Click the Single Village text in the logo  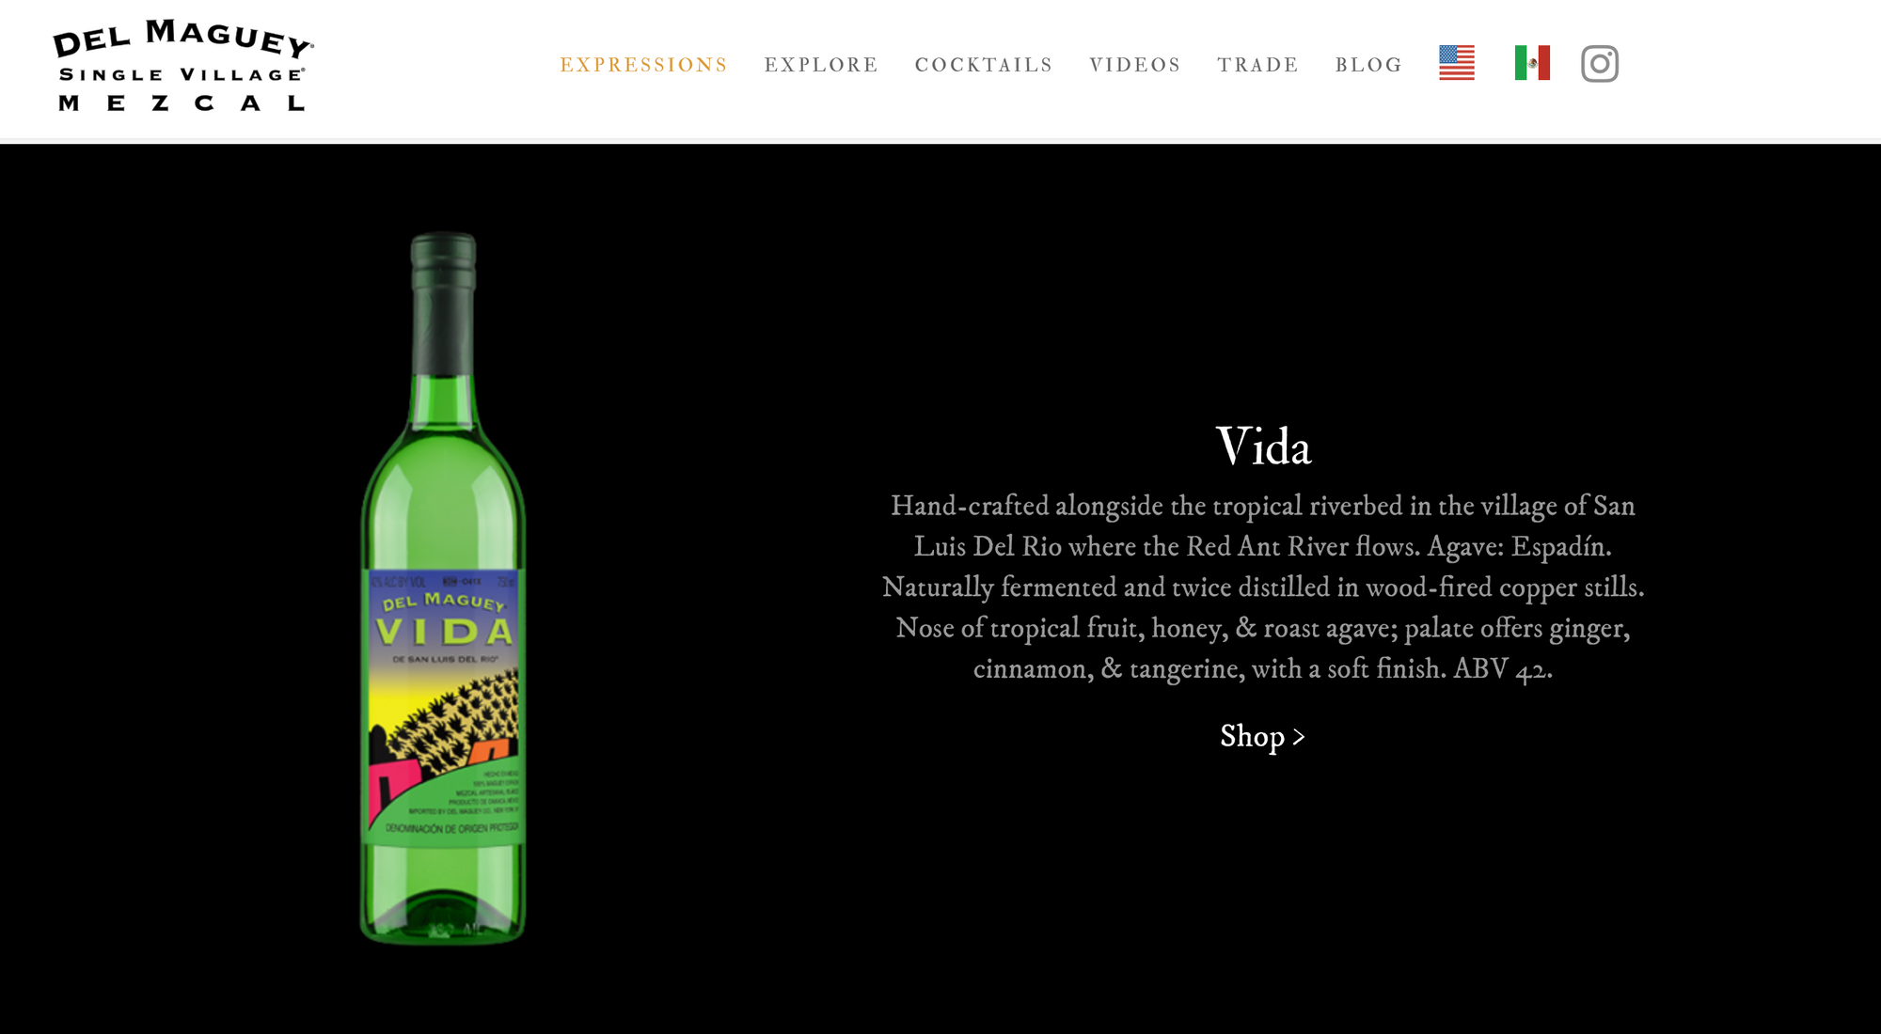pyautogui.click(x=182, y=74)
